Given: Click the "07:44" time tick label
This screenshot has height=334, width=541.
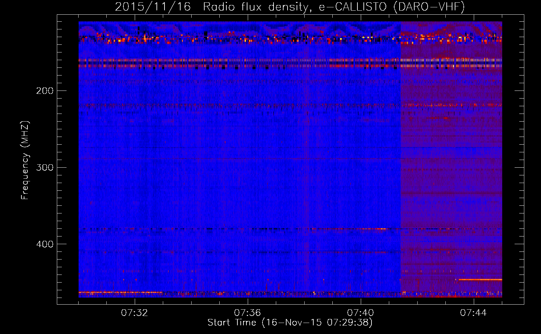Looking at the screenshot, I should coord(473,313).
